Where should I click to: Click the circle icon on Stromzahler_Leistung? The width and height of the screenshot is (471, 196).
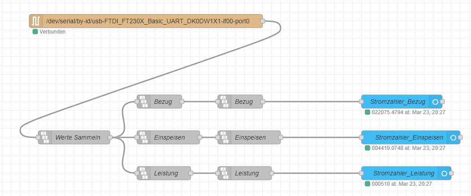[444, 173]
